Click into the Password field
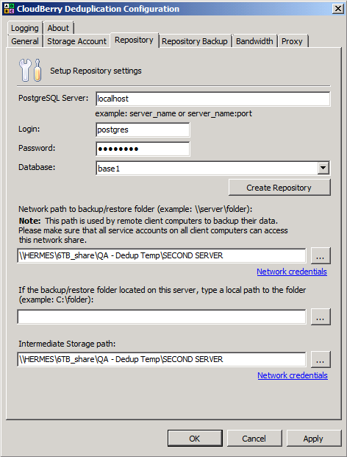 (143, 149)
